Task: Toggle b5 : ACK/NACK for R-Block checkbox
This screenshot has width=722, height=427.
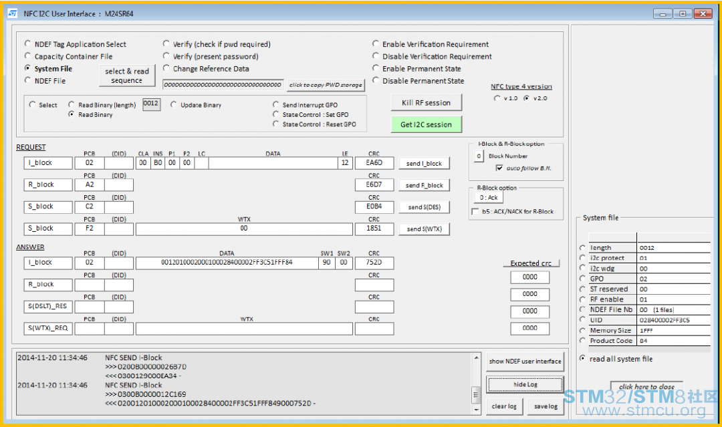Action: (475, 212)
